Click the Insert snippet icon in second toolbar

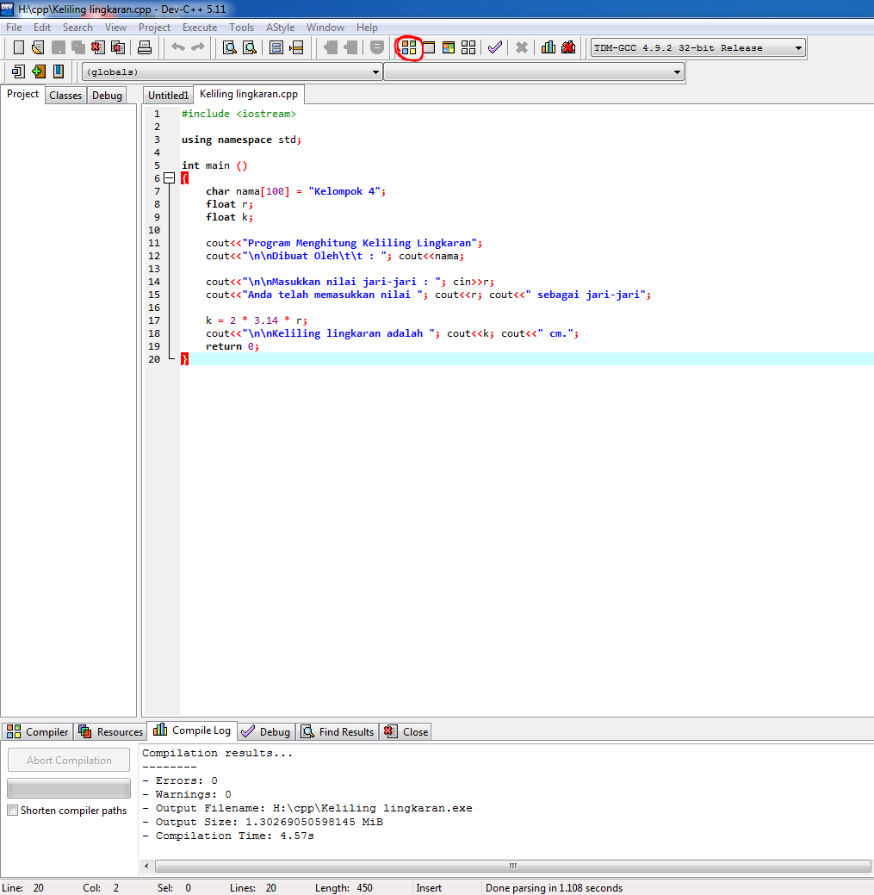[18, 71]
